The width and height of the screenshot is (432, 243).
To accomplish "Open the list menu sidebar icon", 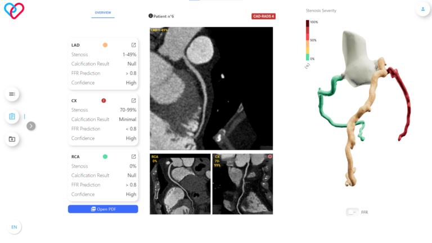I will click(x=12, y=94).
